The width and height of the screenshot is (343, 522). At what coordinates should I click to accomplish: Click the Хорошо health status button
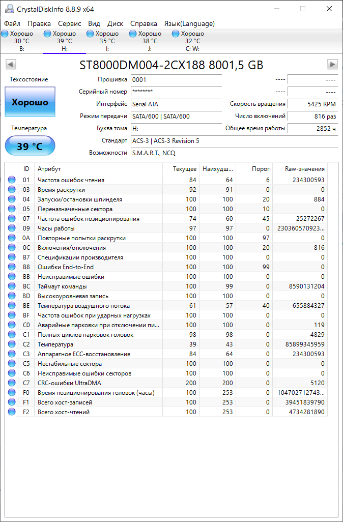coord(30,102)
